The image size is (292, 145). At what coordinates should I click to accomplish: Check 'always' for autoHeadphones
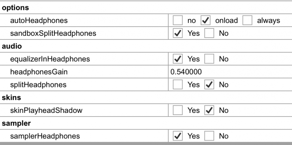click(x=247, y=20)
